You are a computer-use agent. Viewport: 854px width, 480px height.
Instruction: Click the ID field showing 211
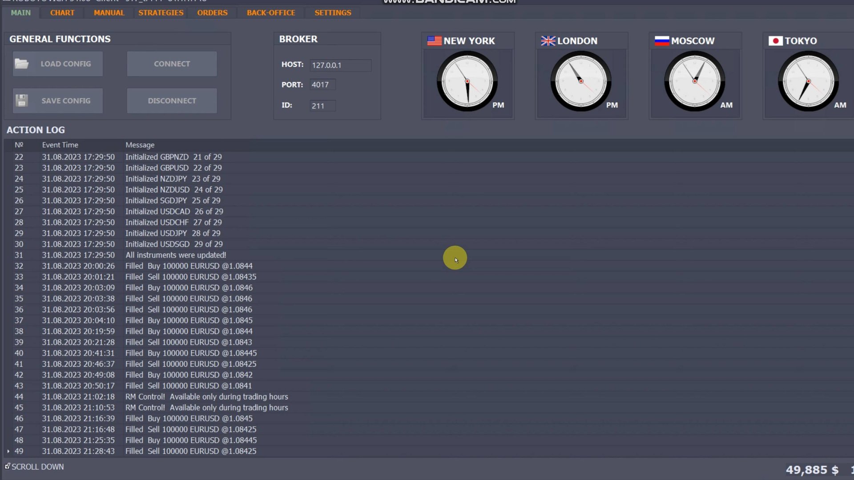(322, 106)
